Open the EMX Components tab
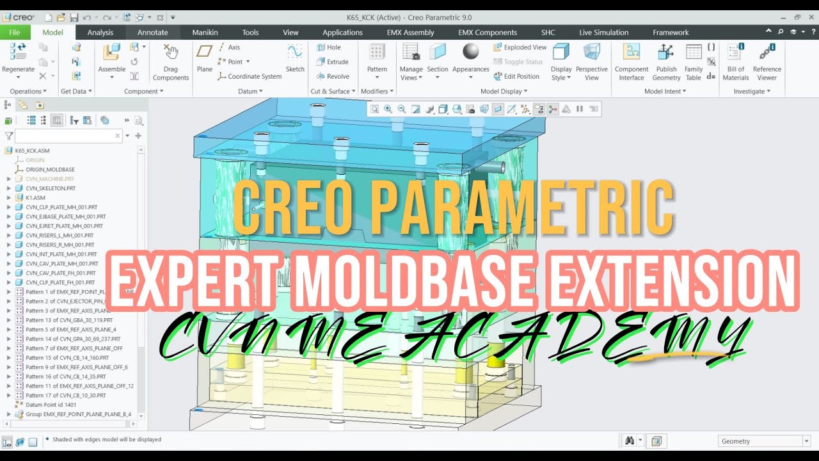Screen dimensions: 819x461 (488, 33)
